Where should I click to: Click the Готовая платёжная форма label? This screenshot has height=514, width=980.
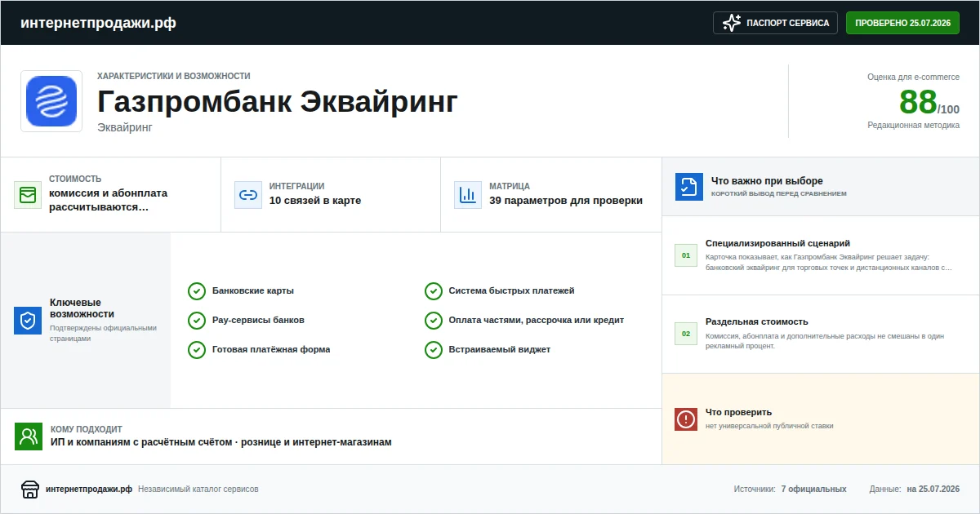point(271,349)
